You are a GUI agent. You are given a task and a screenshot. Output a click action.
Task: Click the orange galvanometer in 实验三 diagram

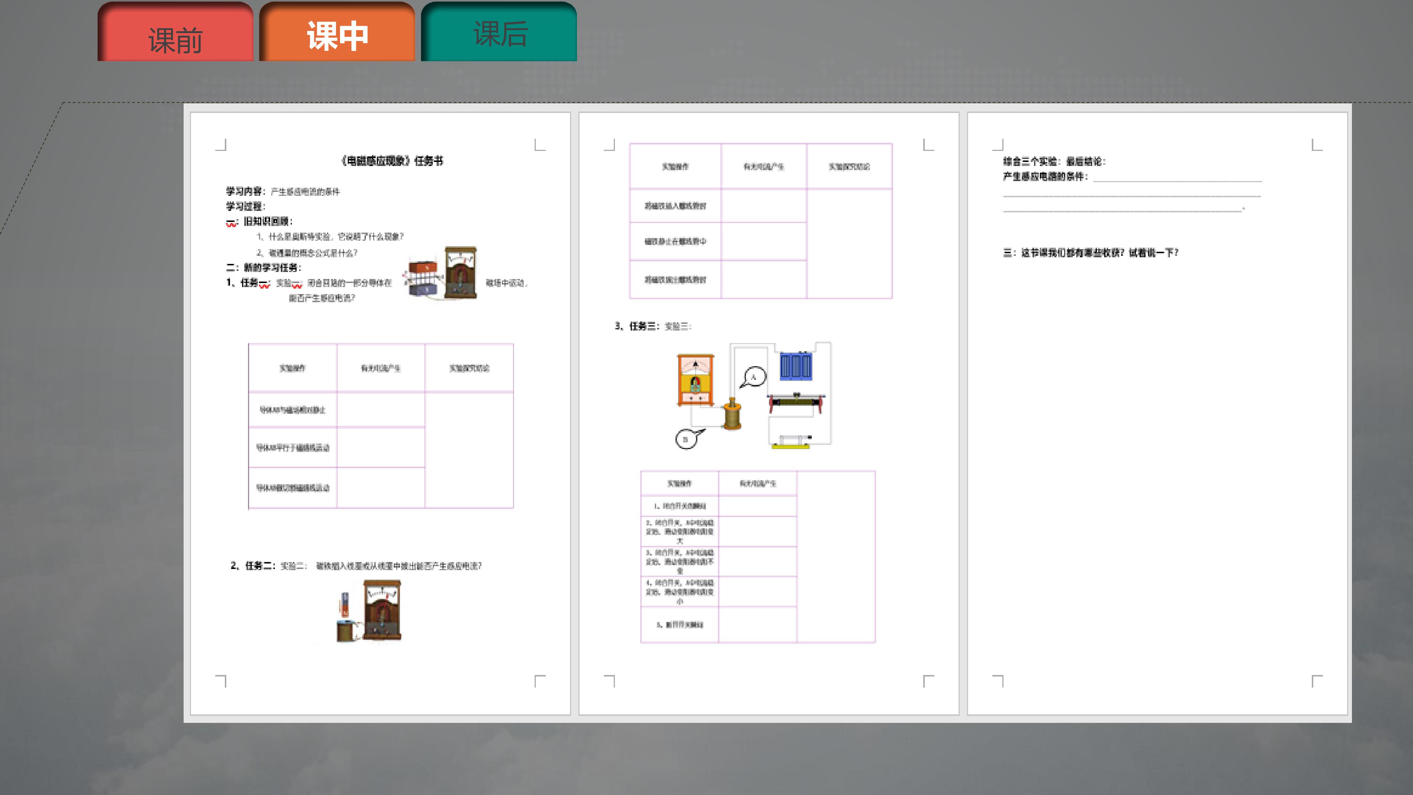pyautogui.click(x=695, y=380)
